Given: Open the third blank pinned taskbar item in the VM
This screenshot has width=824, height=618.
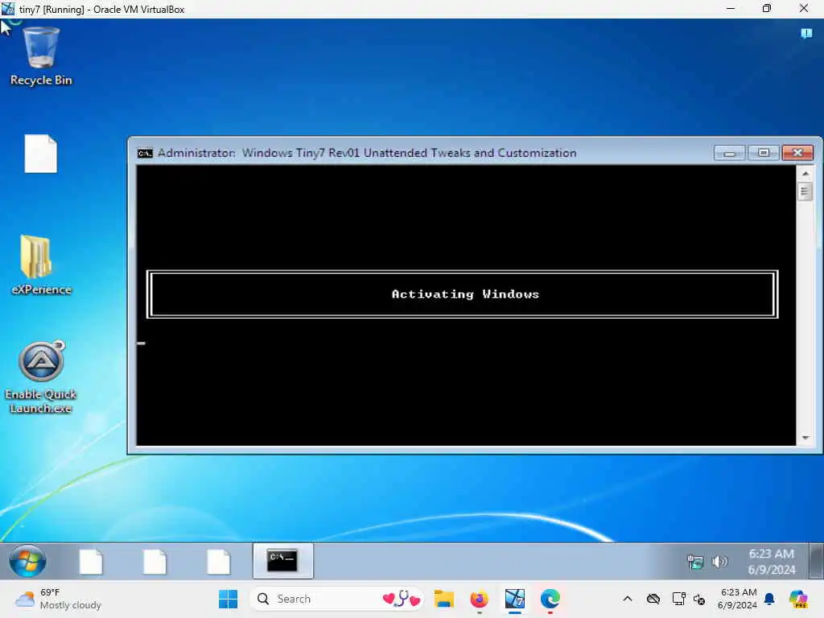Looking at the screenshot, I should [219, 561].
